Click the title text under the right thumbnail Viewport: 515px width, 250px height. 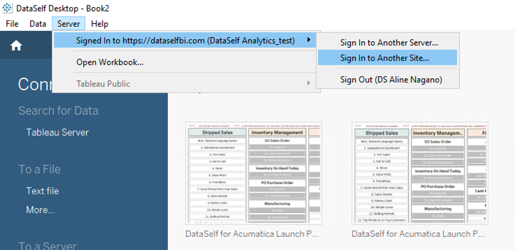(418, 234)
